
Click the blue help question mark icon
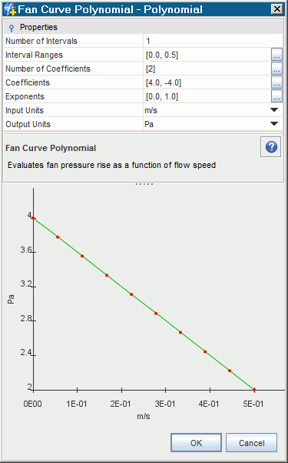[x=271, y=146]
